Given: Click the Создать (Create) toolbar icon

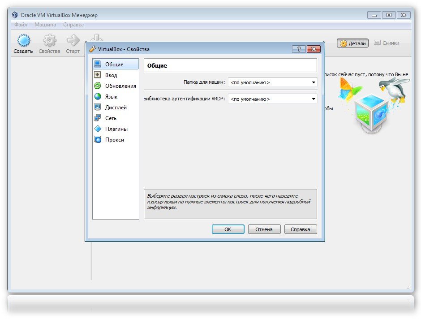Looking at the screenshot, I should click(23, 42).
